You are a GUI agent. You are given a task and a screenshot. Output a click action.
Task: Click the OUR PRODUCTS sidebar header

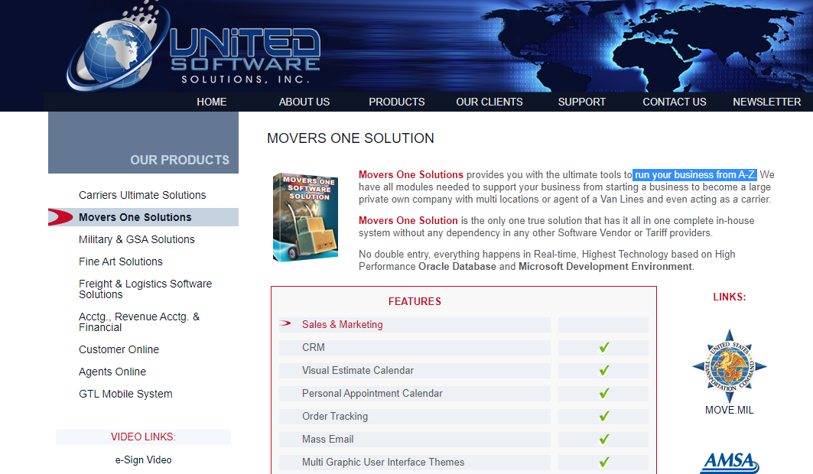[x=180, y=160]
